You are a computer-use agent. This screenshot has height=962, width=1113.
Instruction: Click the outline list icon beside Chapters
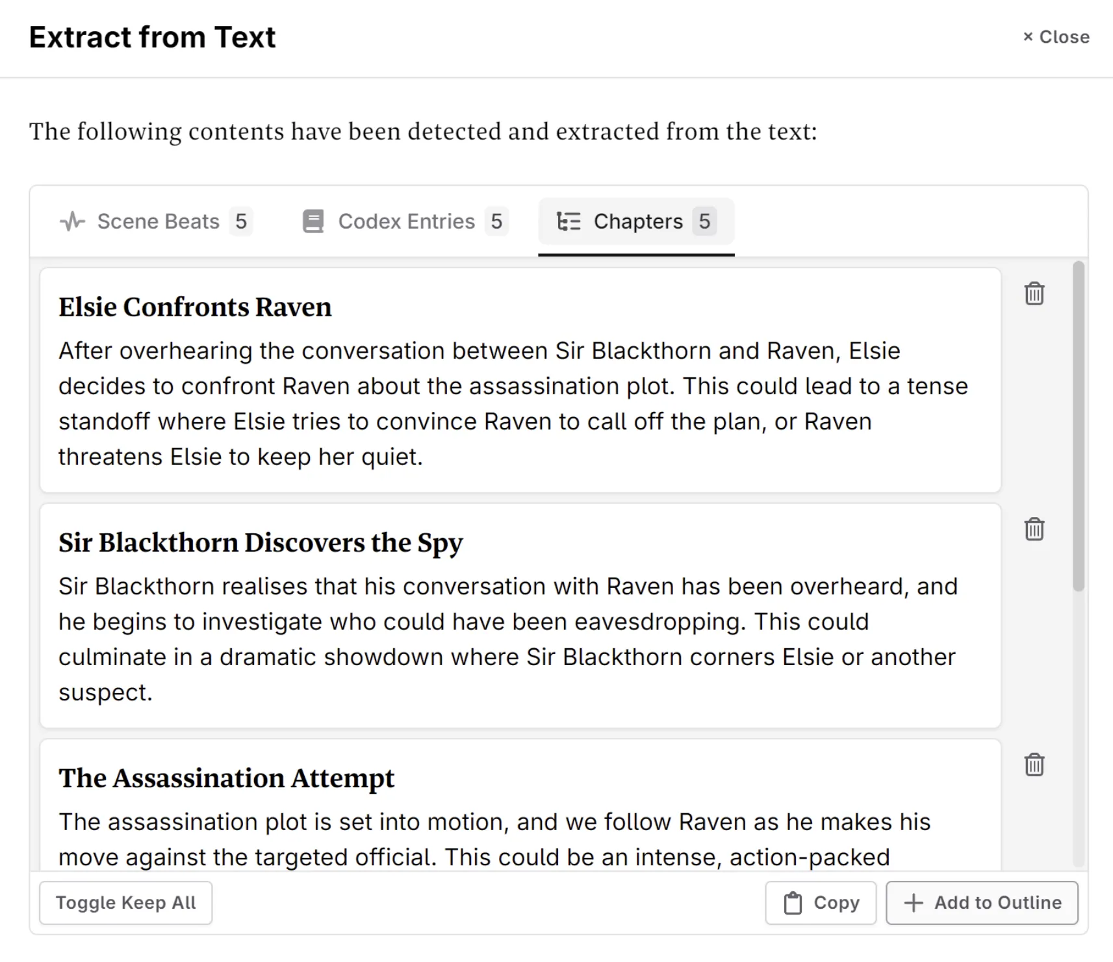pyautogui.click(x=569, y=222)
